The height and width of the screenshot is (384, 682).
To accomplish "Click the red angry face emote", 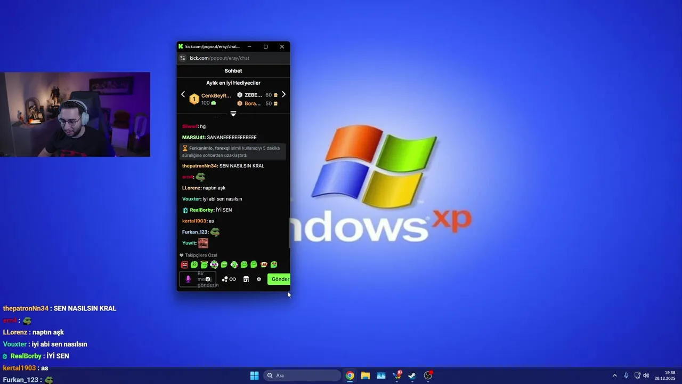I will click(x=184, y=265).
